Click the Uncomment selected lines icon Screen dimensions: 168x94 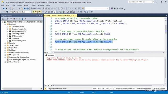click(81, 12)
